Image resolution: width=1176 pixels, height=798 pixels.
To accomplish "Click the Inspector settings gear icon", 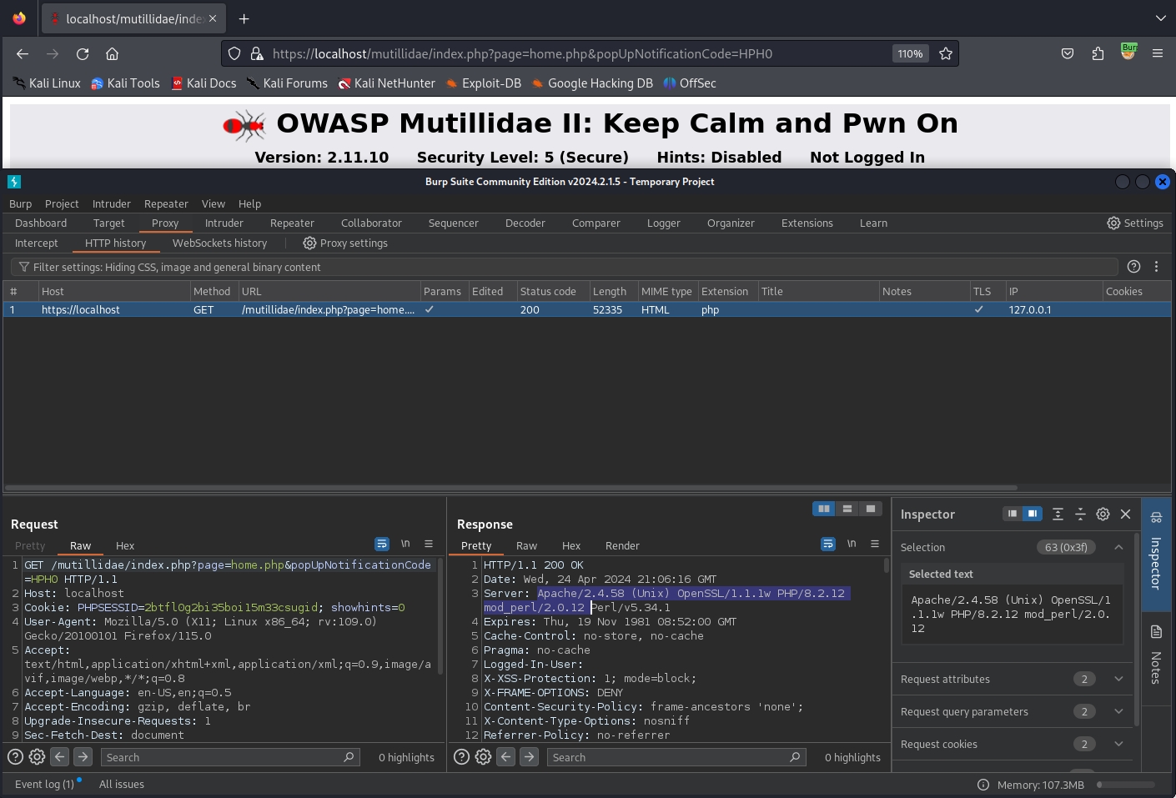I will pyautogui.click(x=1103, y=514).
